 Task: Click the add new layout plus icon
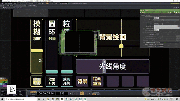(36, 6)
